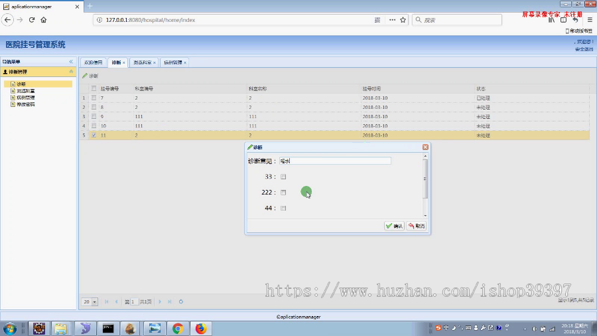Reload the page using browser refresh icon
Viewport: 597px width, 336px height.
click(x=32, y=20)
